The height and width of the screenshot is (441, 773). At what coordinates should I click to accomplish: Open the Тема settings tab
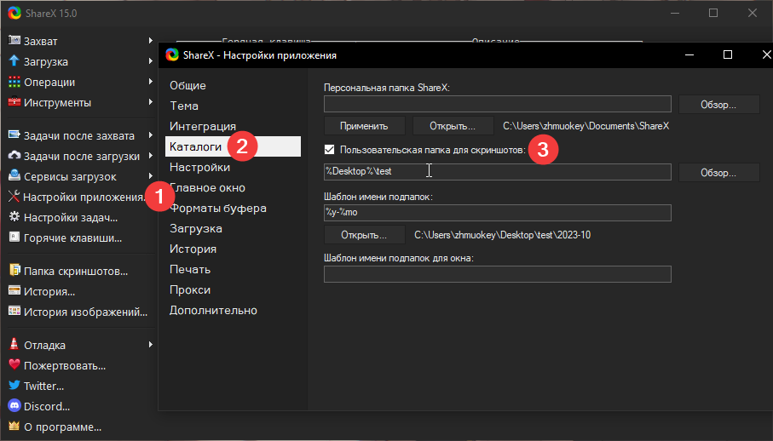pyautogui.click(x=233, y=106)
